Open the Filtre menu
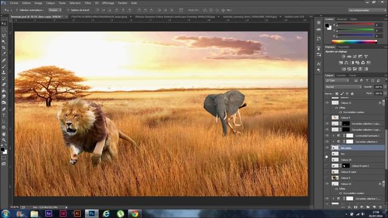Viewport: 388px width, 218px height. pyautogui.click(x=88, y=3)
